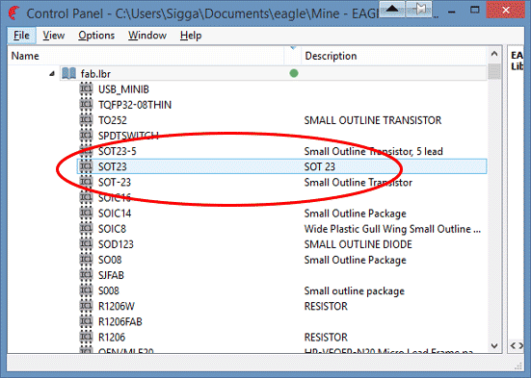Select the S008 package entry

[x=109, y=291]
